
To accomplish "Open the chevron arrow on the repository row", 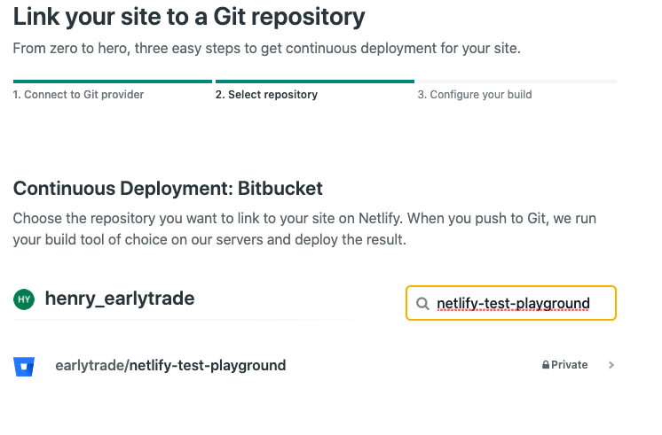I will pos(611,365).
